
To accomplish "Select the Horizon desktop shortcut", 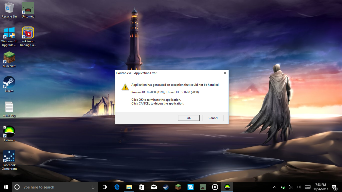I will point(9,132).
